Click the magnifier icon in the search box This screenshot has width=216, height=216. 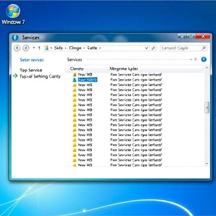click(x=204, y=48)
